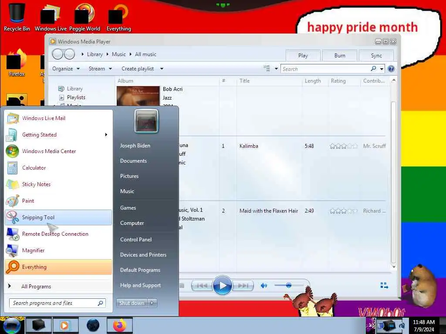Click Windows Media Player taskbar icon
The height and width of the screenshot is (334, 446).
pyautogui.click(x=65, y=325)
